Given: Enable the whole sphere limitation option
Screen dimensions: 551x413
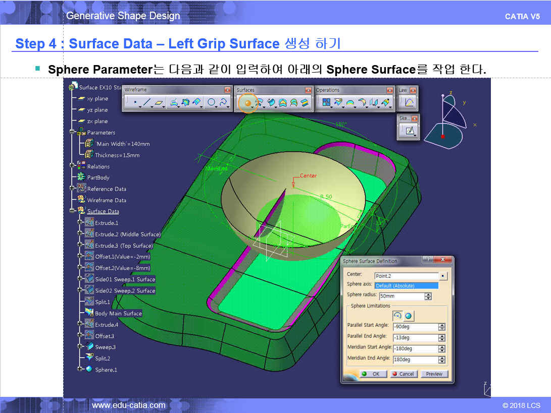Looking at the screenshot, I should tap(408, 316).
